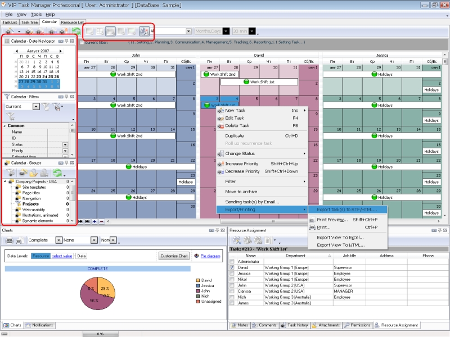Click the Customize Chart button

coord(174,256)
